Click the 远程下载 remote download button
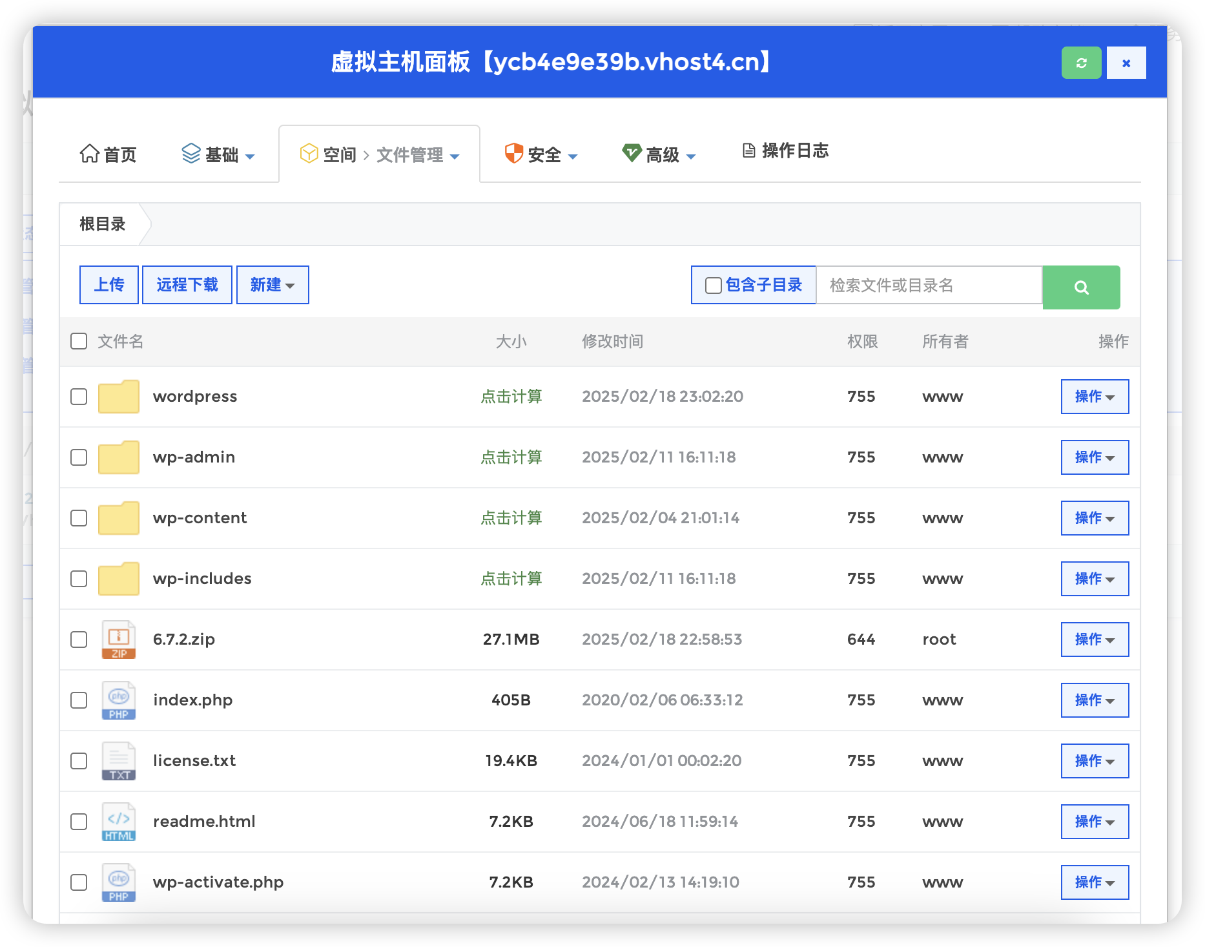Image resolution: width=1205 pixels, height=947 pixels. [187, 285]
